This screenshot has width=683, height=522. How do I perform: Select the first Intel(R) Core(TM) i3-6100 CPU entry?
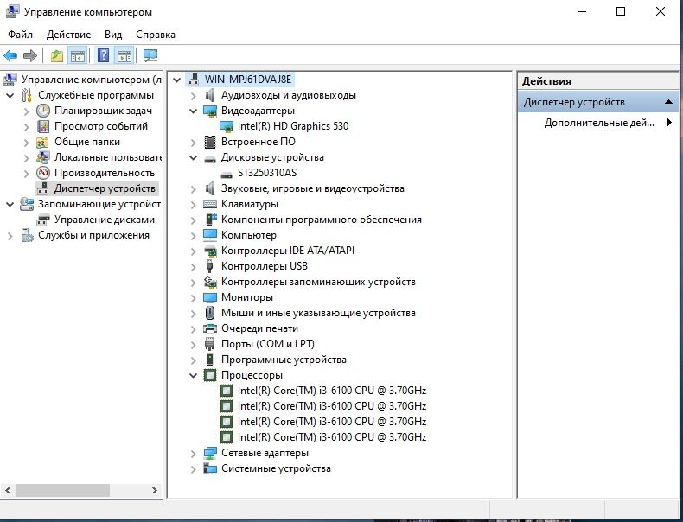(x=331, y=391)
